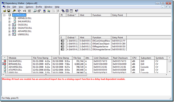Expand the ADVAPI32.DLL tree node
Viewport: 174px width, 102px height.
[9, 31]
